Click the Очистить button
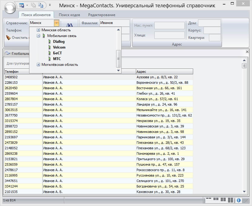Viewport: 252px width, 206px height. [x=17, y=38]
